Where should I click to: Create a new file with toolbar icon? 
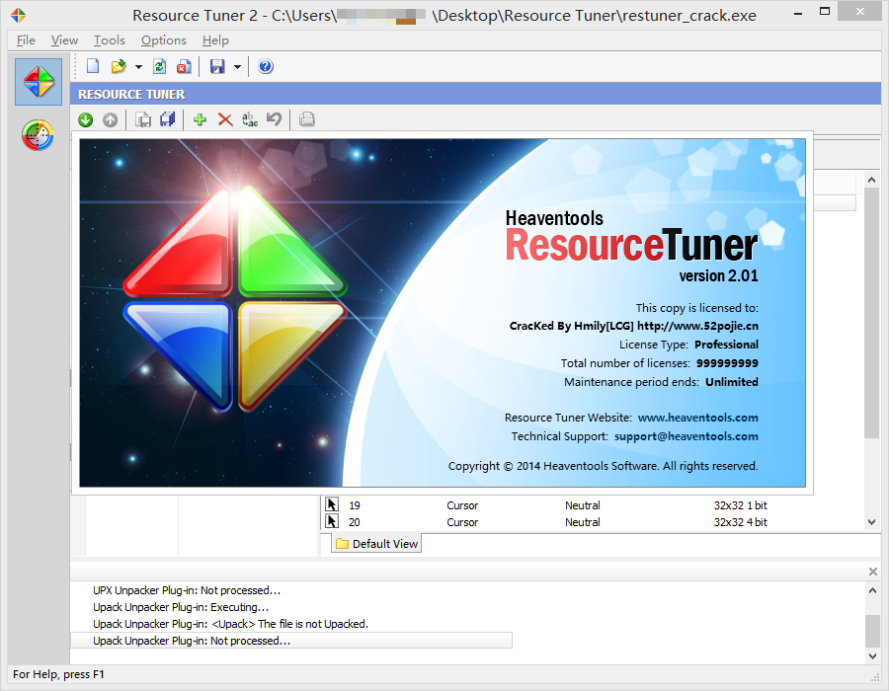93,66
